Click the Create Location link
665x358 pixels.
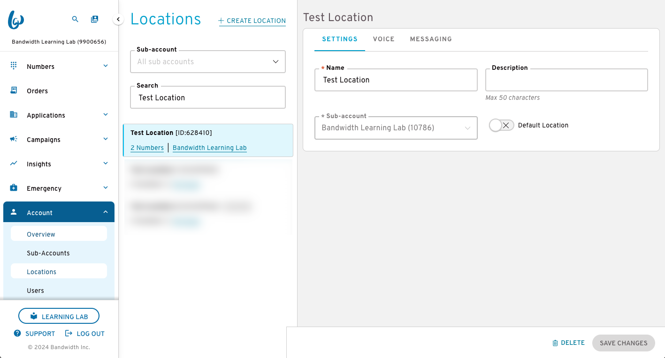(252, 21)
